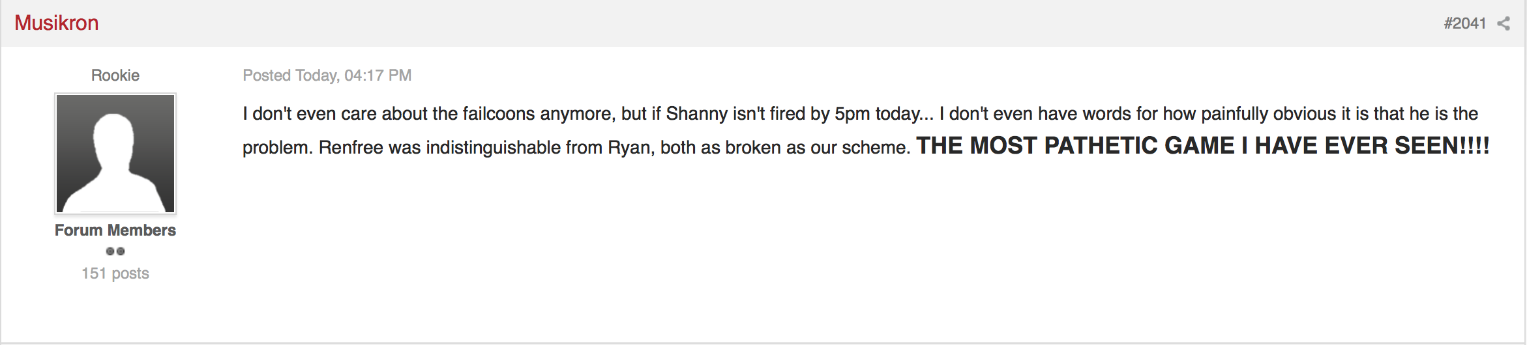Click the bold THE MOST PATHETIC GAME text
This screenshot has width=1527, height=345.
(x=1076, y=145)
